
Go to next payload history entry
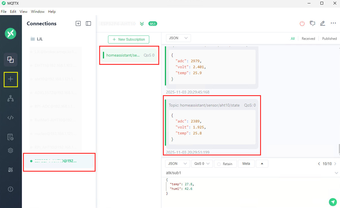(x=335, y=164)
